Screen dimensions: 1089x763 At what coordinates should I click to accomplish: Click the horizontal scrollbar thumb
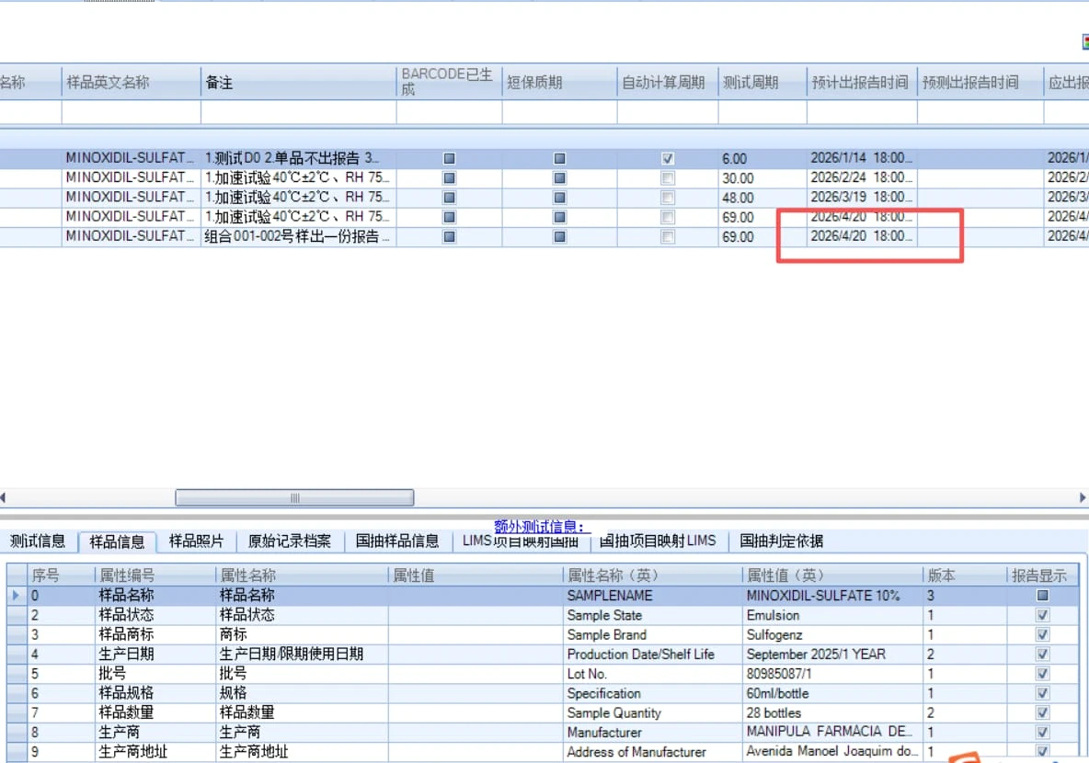click(294, 497)
